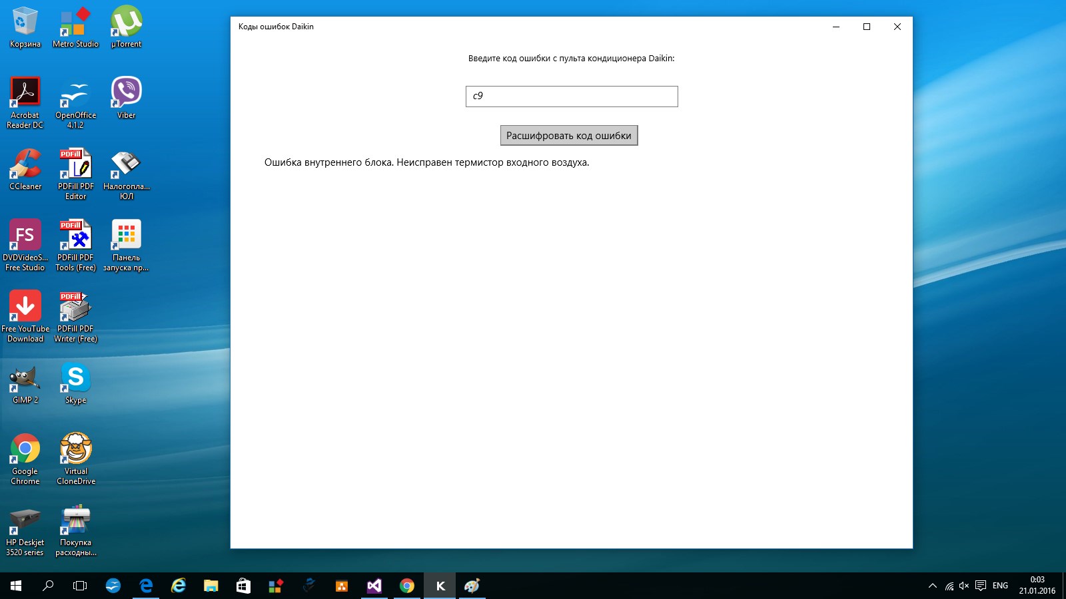Switch the ENG input language indicator
Screen dimensions: 1066x599
coord(1000,586)
